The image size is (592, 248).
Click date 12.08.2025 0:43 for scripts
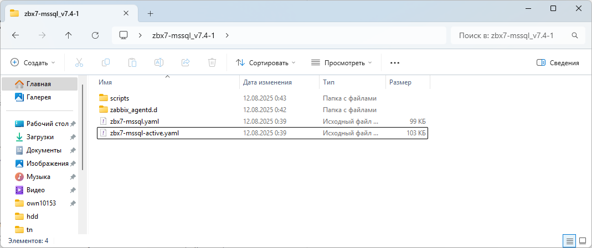[x=265, y=98]
